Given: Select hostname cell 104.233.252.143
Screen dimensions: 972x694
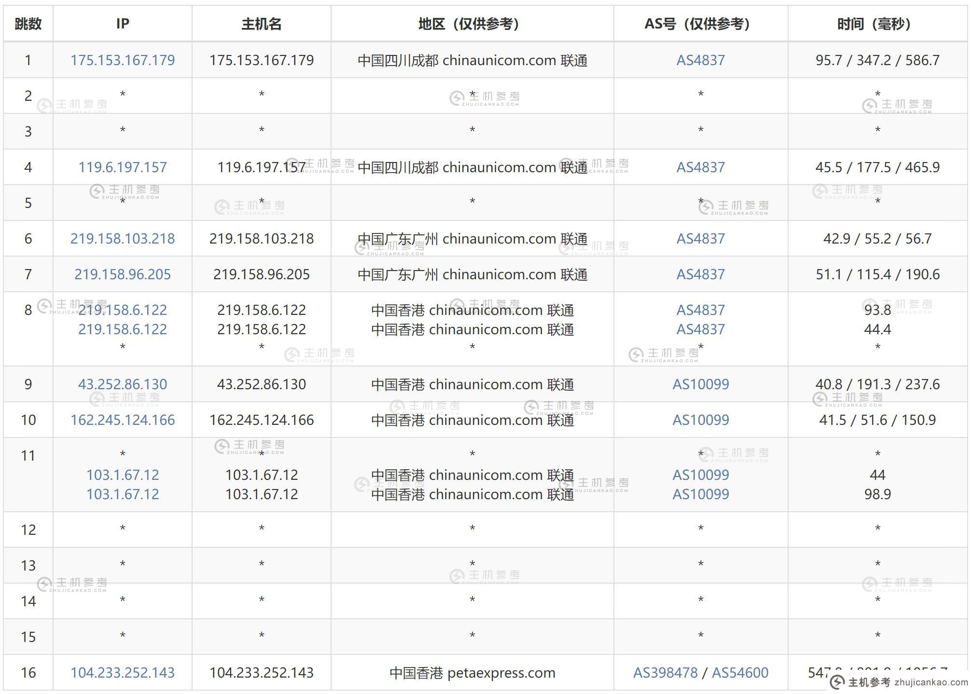Looking at the screenshot, I should tap(262, 673).
